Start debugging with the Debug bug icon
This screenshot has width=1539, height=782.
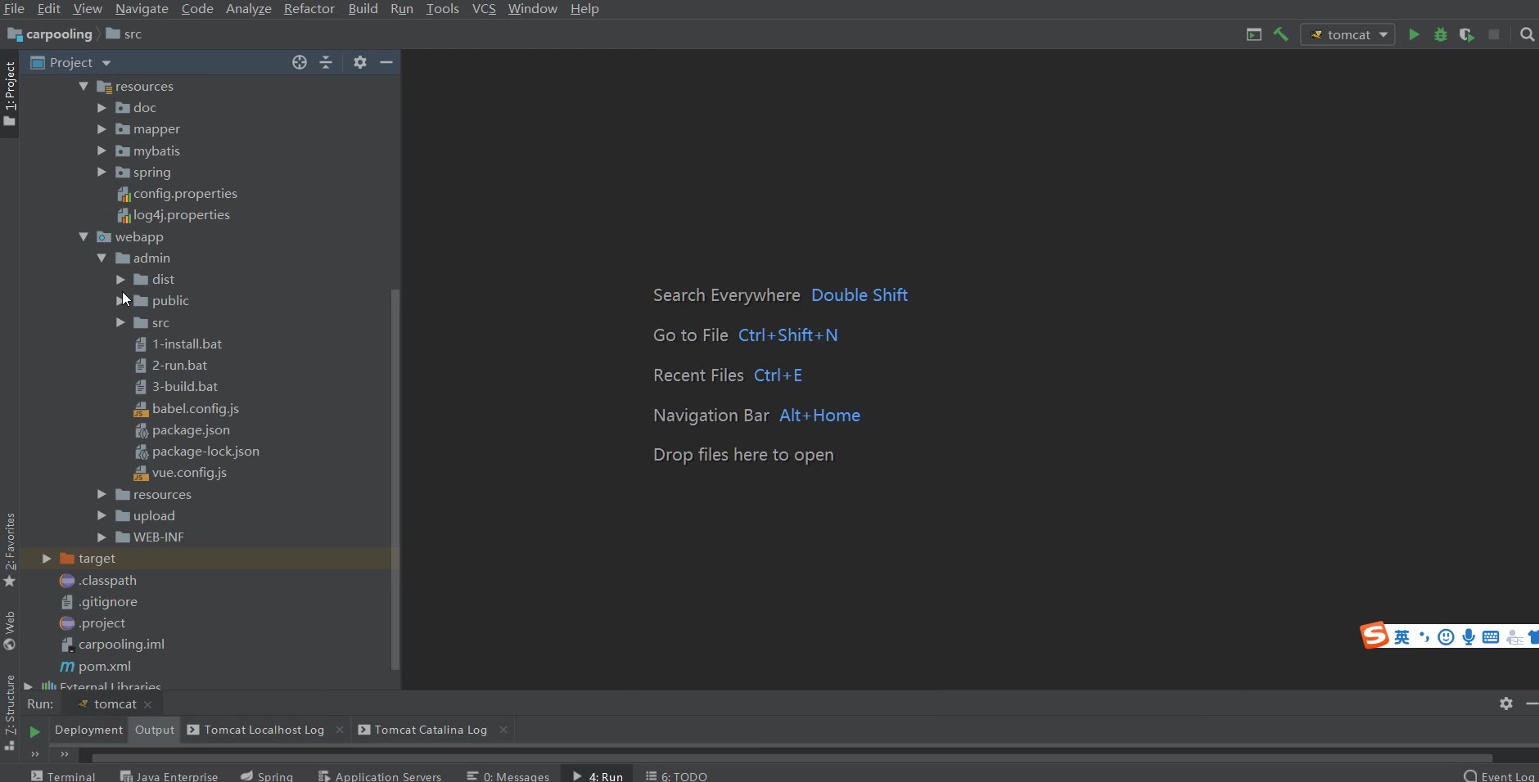(1441, 34)
